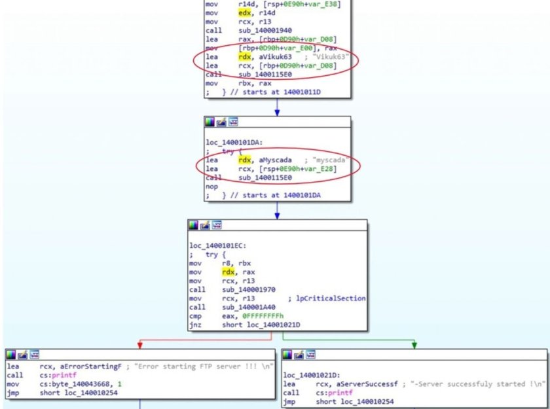Click third header icon on loc_1400101DA block
The image size is (550, 409).
point(233,122)
